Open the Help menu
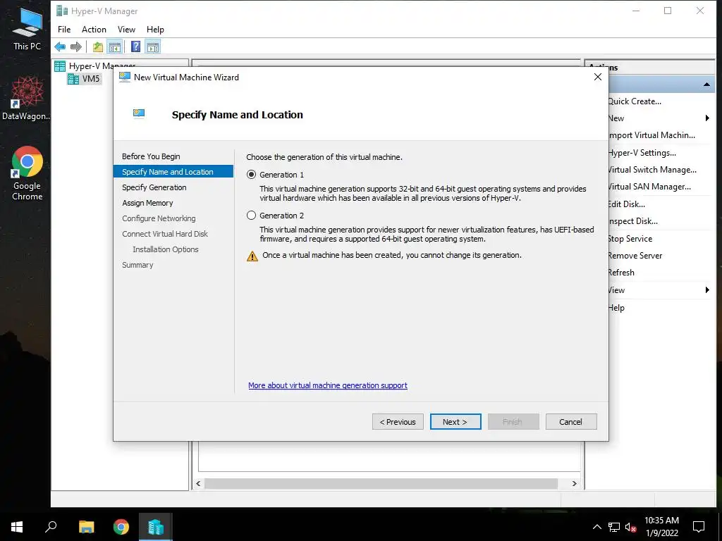Image resolution: width=722 pixels, height=541 pixels. pos(155,30)
